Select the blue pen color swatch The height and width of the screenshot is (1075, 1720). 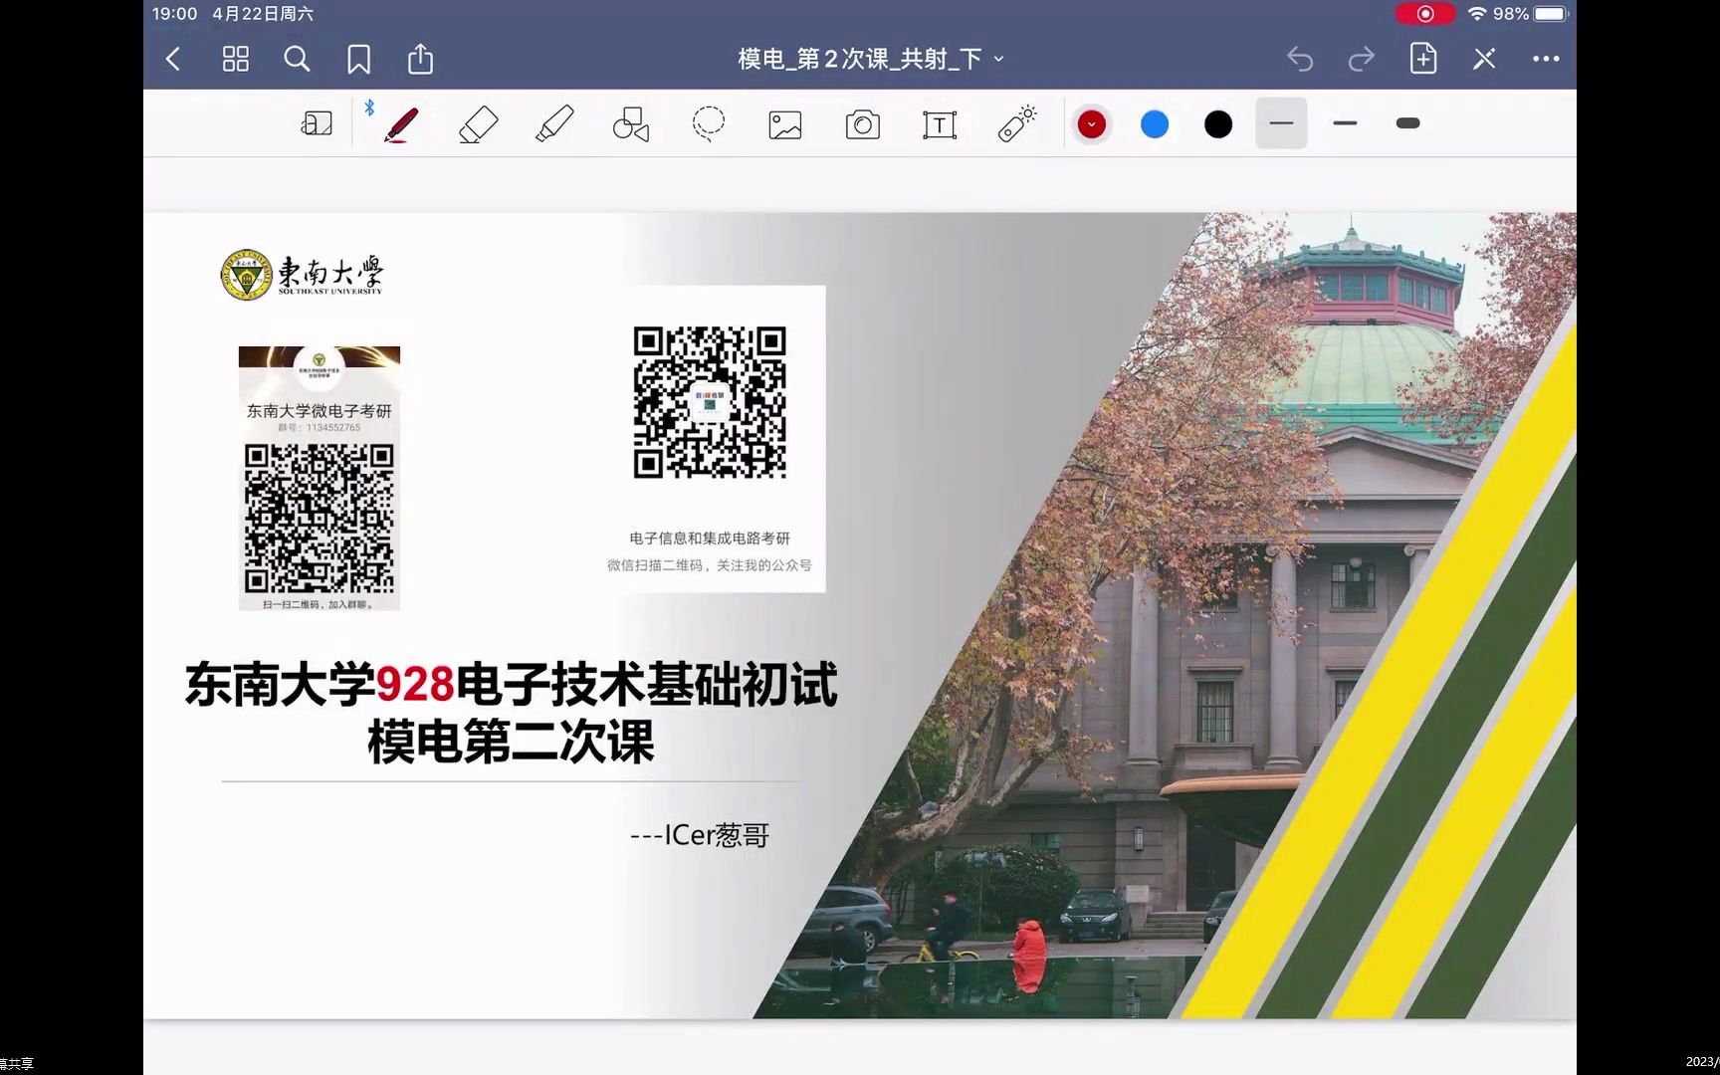pyautogui.click(x=1155, y=123)
